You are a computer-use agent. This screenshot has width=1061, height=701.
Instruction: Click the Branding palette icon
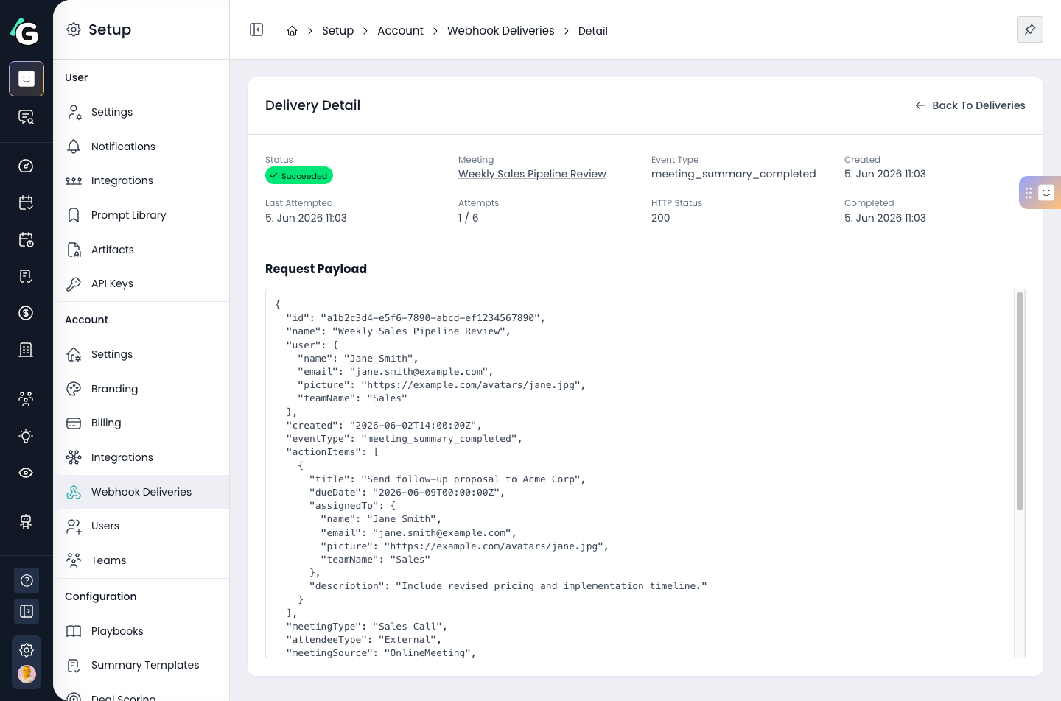click(x=74, y=389)
